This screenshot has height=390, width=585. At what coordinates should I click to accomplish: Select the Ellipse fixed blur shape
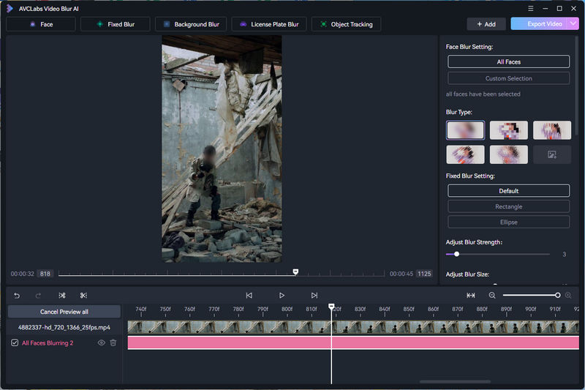tap(508, 222)
